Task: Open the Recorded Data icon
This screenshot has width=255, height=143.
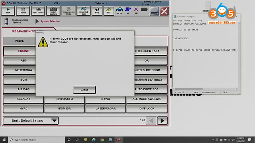Action: (x=83, y=11)
